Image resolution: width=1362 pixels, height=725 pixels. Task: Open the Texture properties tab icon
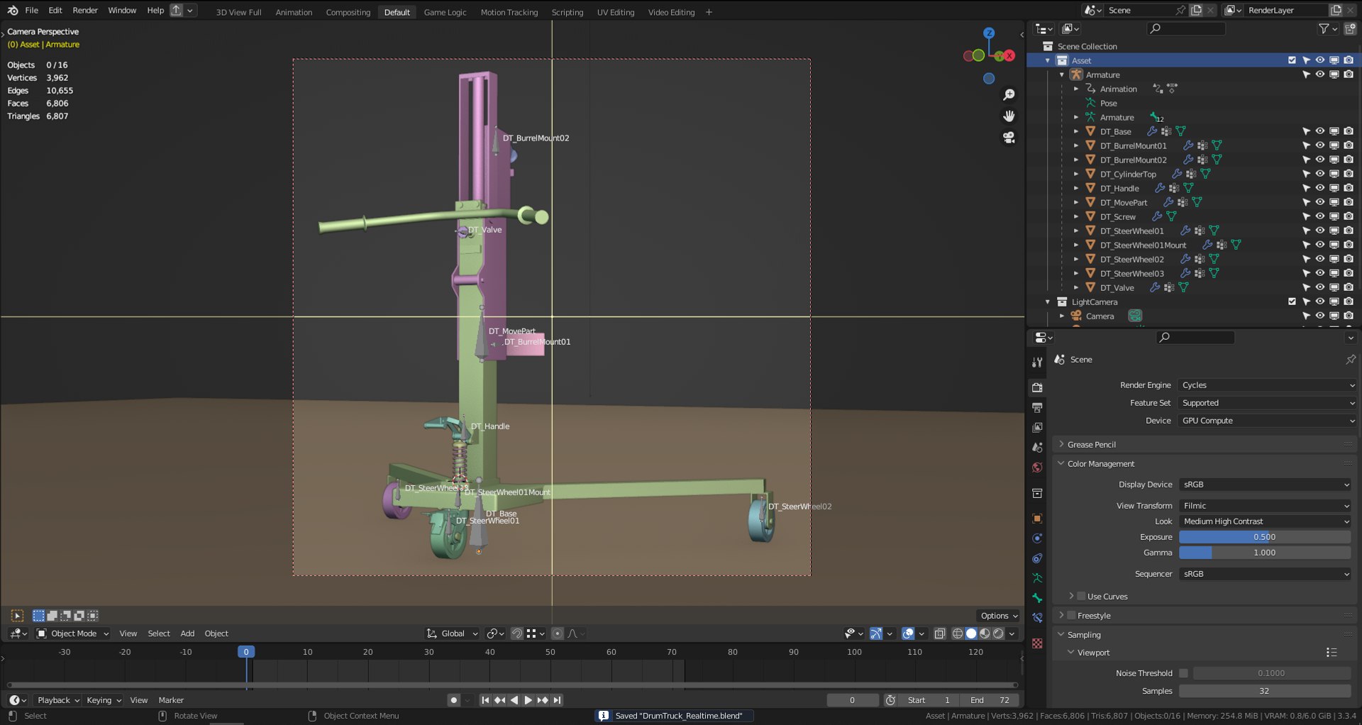point(1037,643)
